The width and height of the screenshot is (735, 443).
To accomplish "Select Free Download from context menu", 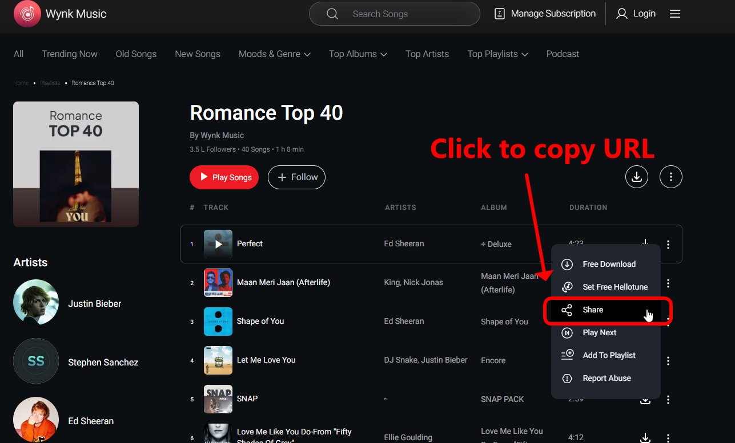I will click(606, 265).
